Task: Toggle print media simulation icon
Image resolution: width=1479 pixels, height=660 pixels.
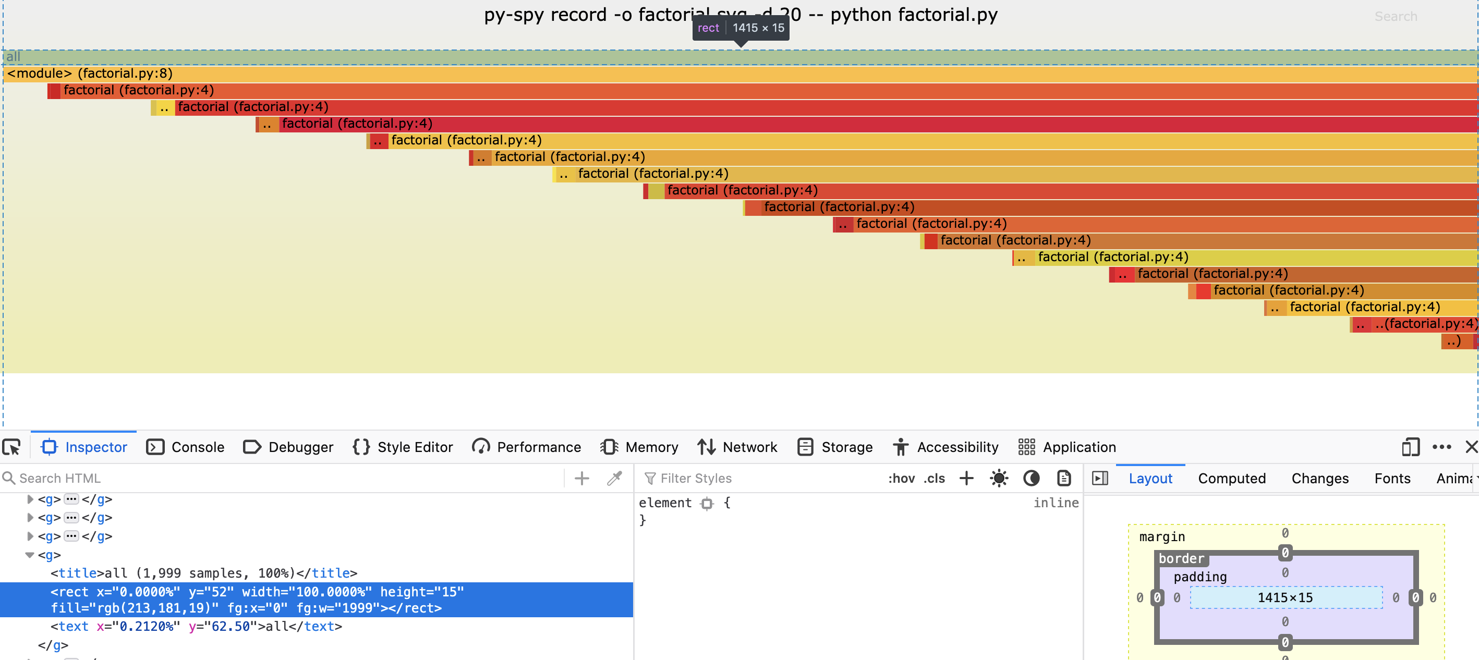Action: 1064,478
